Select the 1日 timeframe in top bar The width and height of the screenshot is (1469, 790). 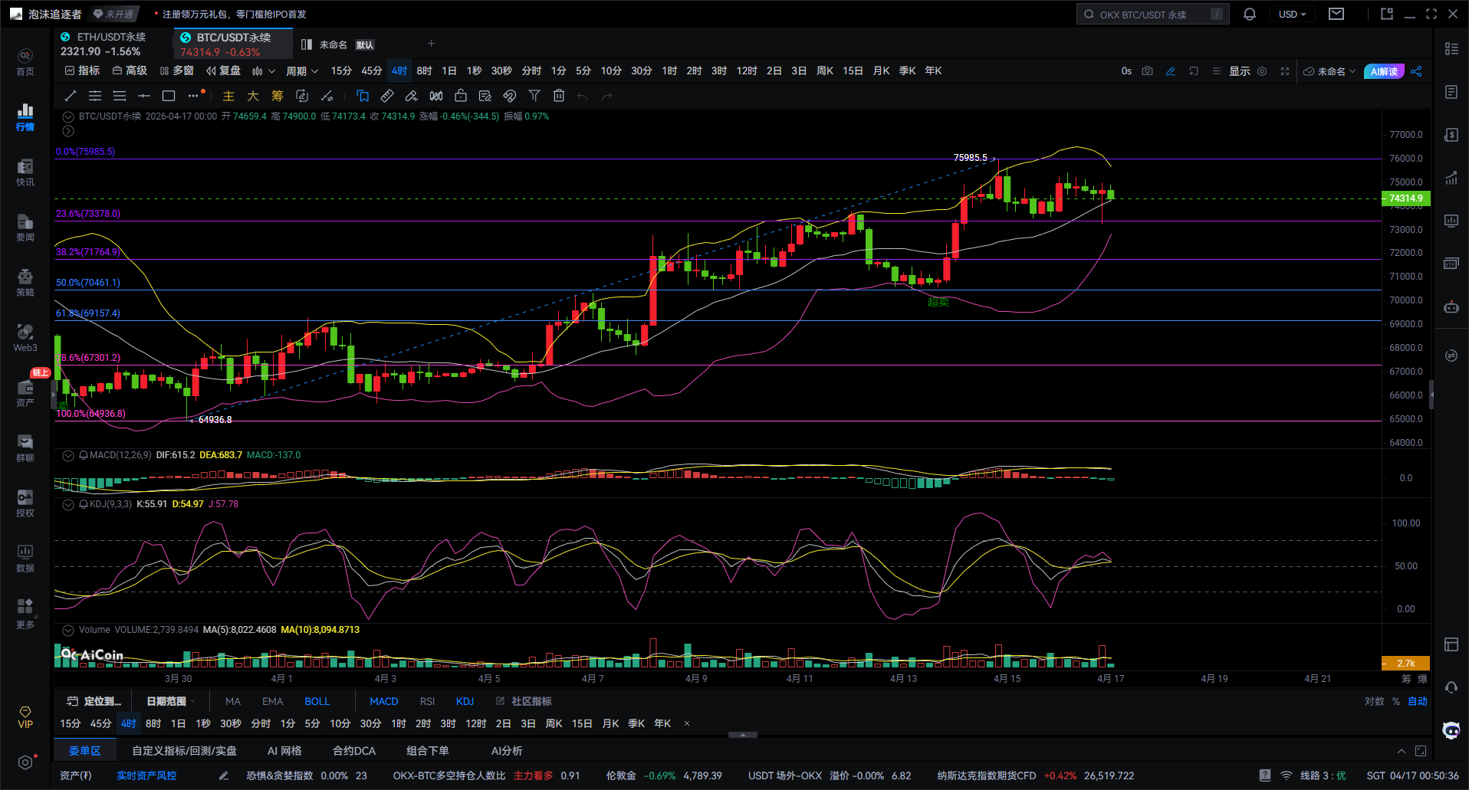[x=449, y=71]
